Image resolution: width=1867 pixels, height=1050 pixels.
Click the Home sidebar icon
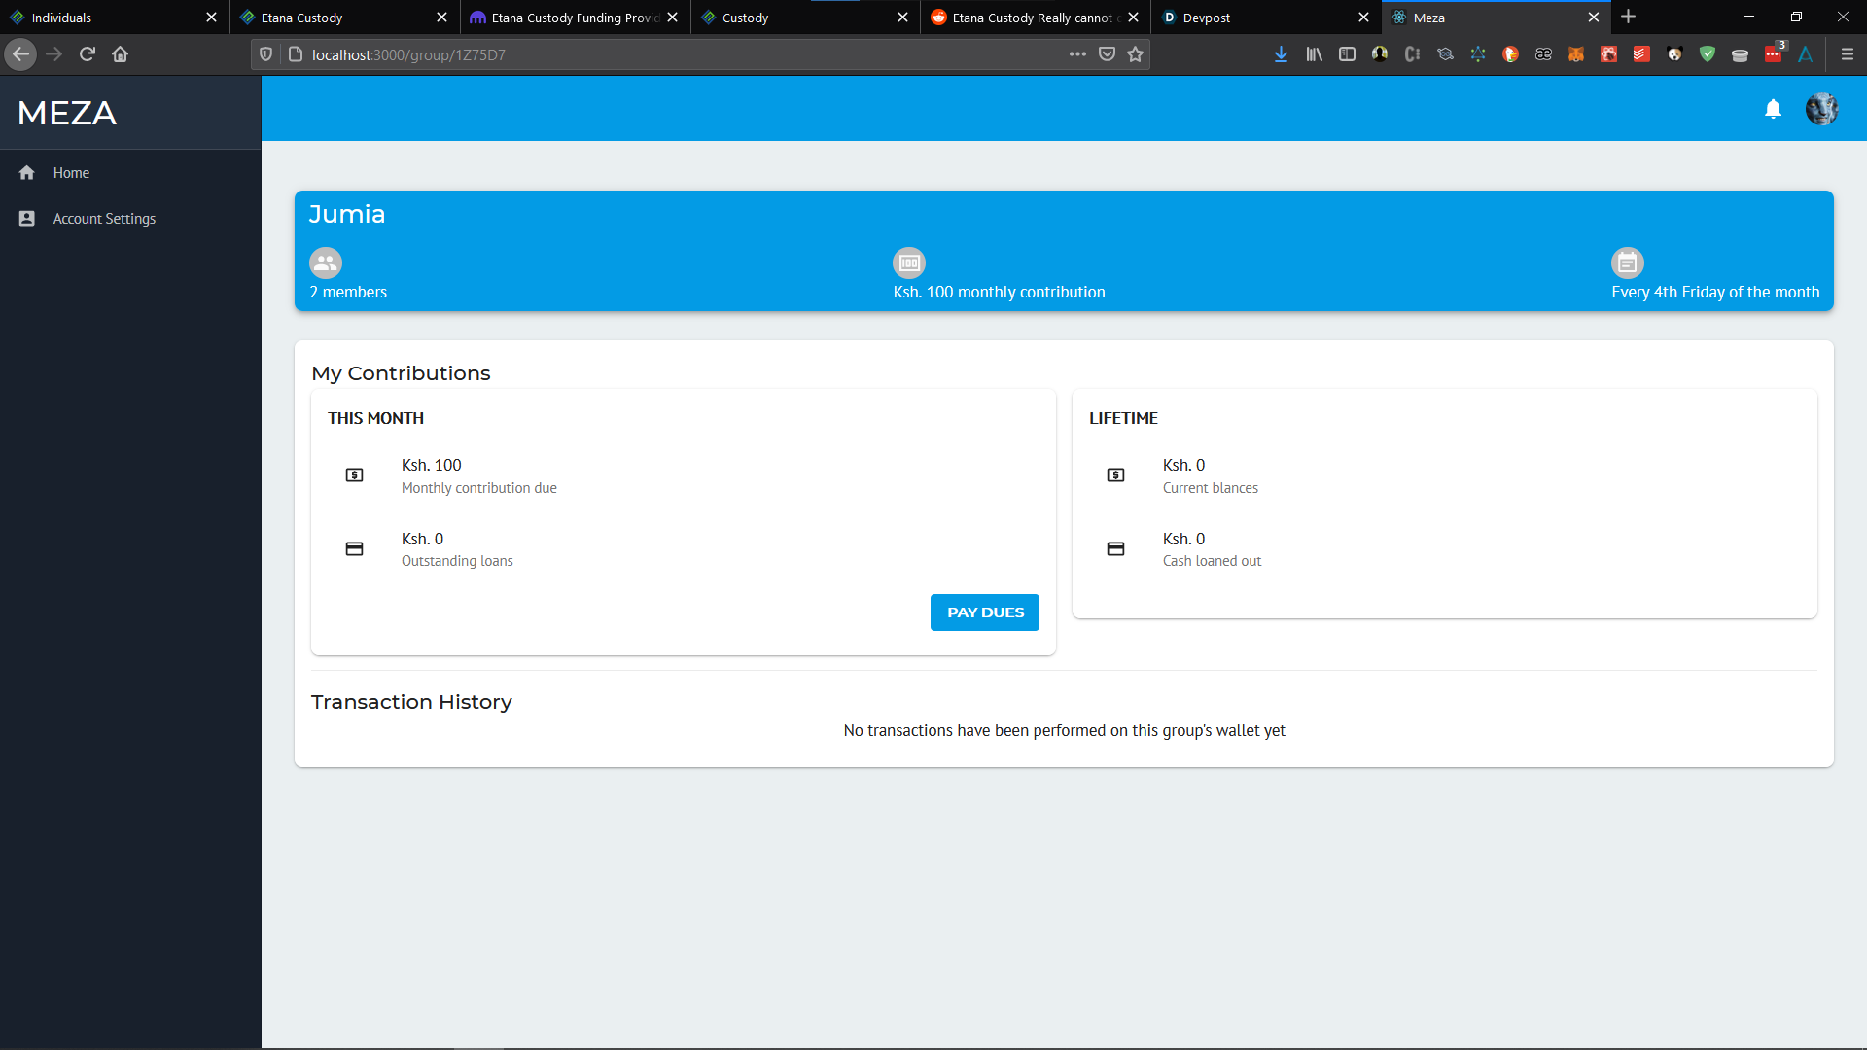(27, 173)
